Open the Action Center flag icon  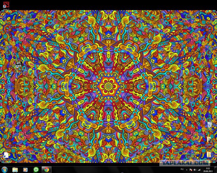[191, 170]
